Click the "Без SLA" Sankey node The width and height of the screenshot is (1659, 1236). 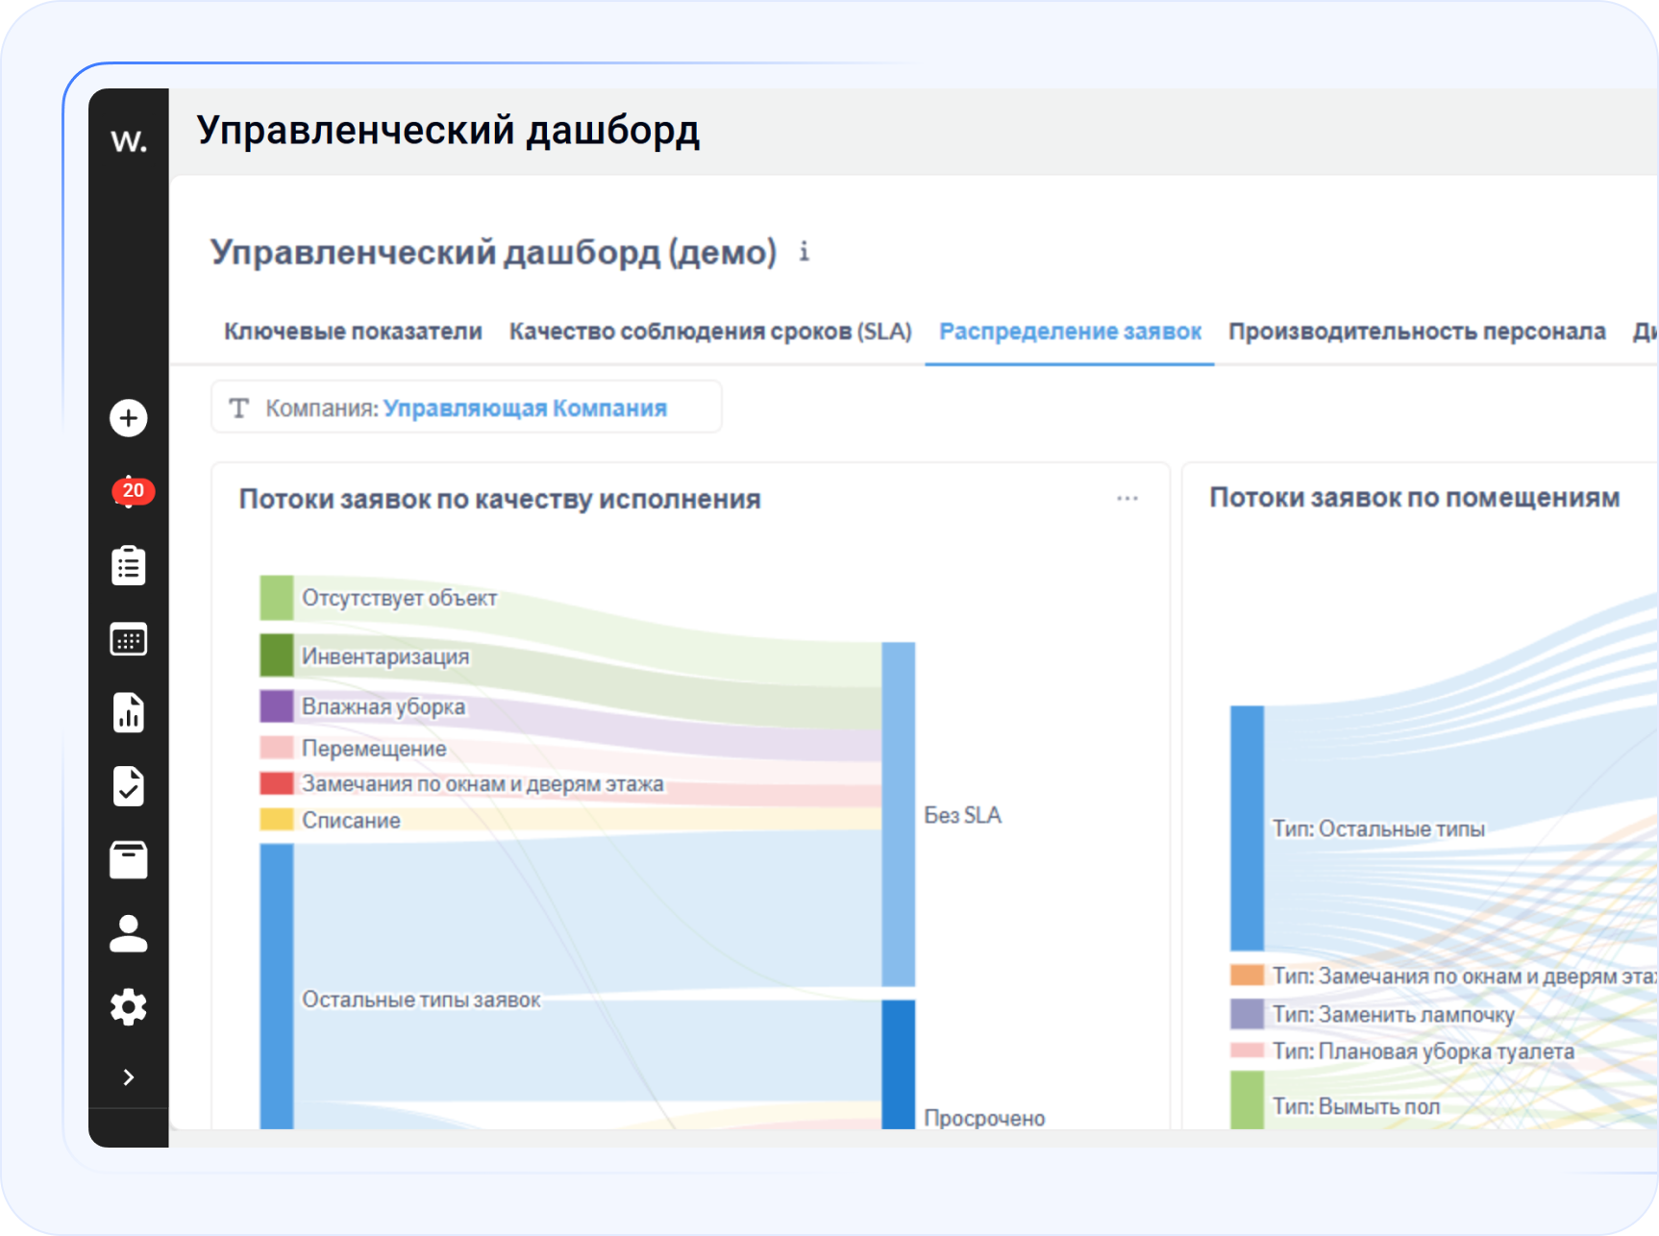(x=898, y=813)
